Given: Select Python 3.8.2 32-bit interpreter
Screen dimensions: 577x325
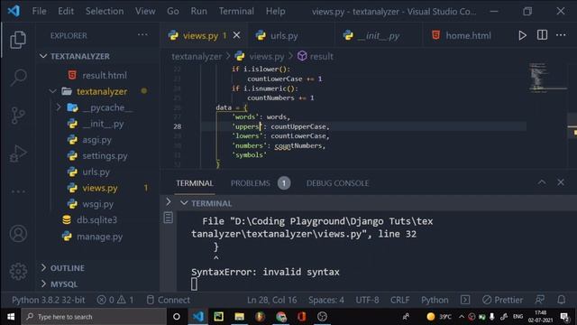Looking at the screenshot, I should (x=48, y=300).
